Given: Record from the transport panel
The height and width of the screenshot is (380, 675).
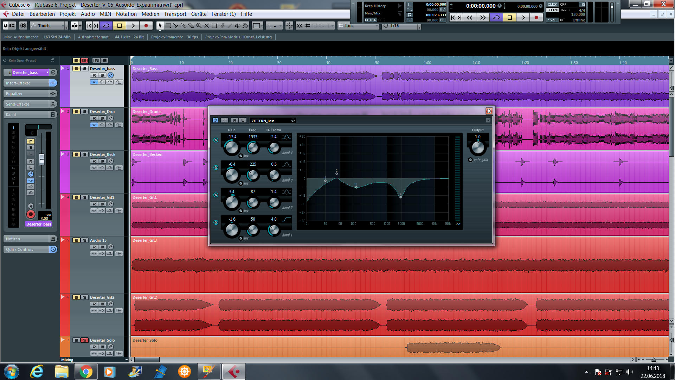Looking at the screenshot, I should [x=536, y=18].
